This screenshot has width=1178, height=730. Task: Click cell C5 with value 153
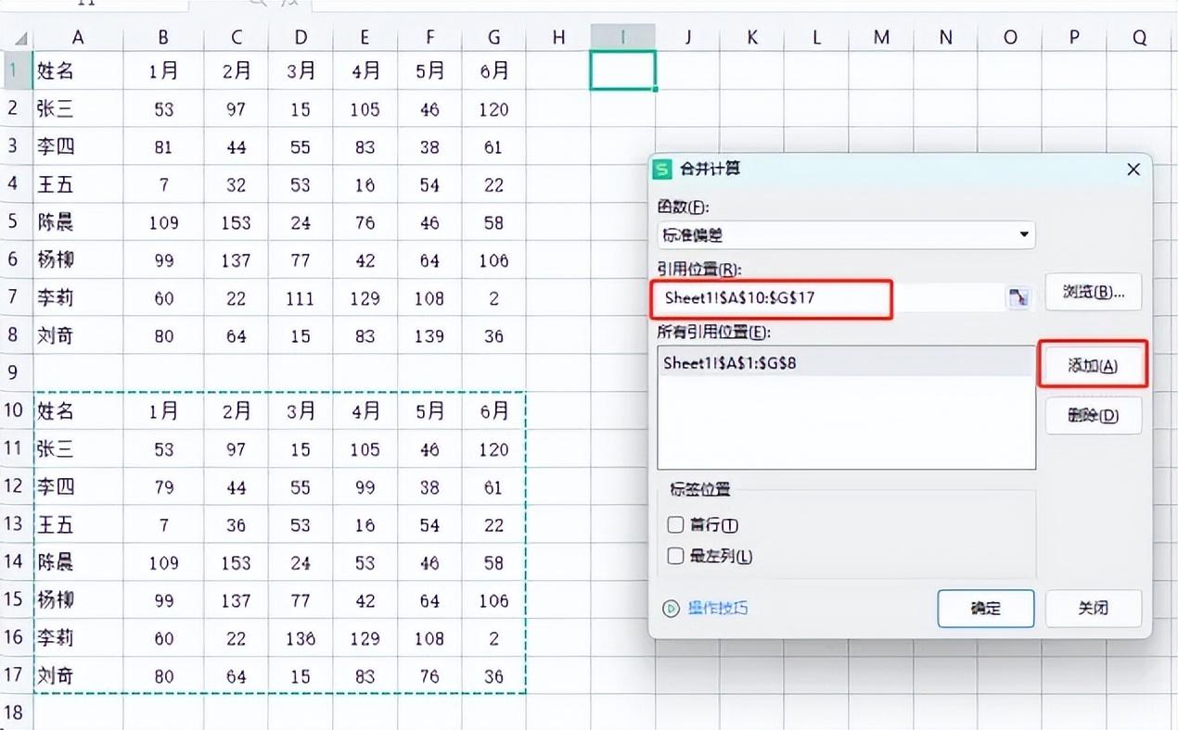point(237,222)
